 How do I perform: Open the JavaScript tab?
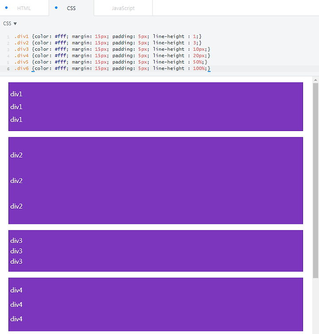(x=123, y=8)
